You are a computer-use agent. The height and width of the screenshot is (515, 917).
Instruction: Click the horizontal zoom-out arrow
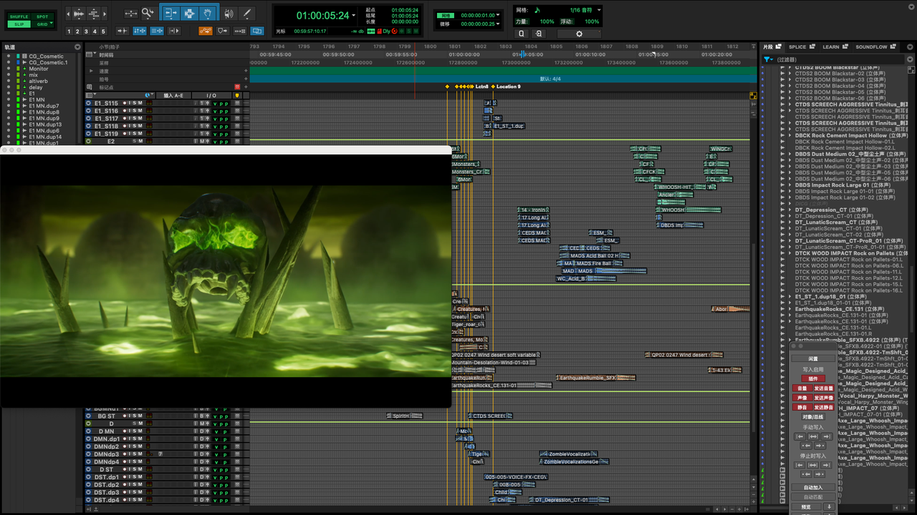69,14
